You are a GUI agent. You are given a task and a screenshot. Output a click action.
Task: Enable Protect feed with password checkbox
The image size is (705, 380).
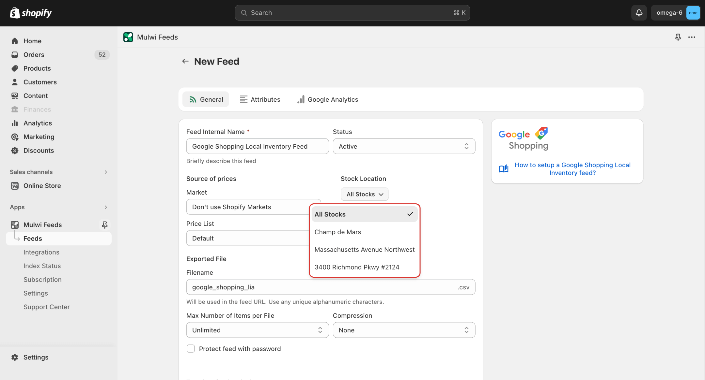pyautogui.click(x=191, y=349)
